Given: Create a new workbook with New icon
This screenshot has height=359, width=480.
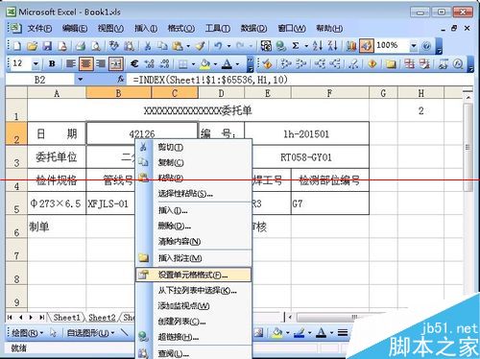Looking at the screenshot, I should [16, 46].
